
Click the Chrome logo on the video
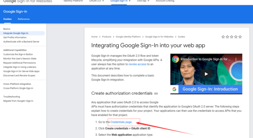pos(175,59)
